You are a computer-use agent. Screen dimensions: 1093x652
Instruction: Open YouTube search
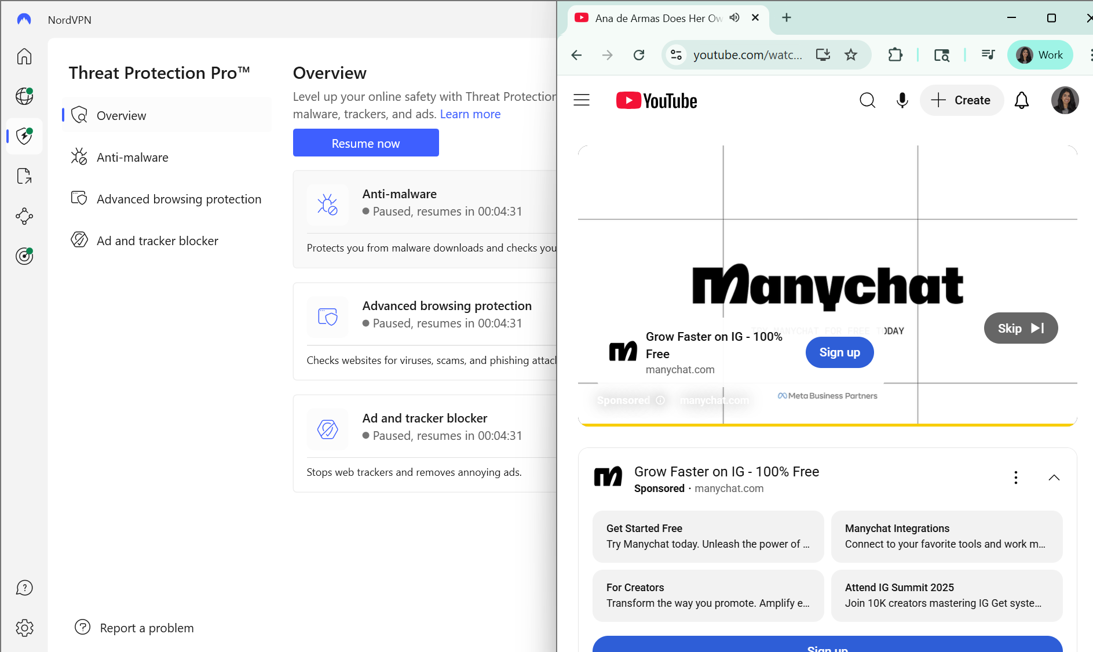tap(867, 100)
